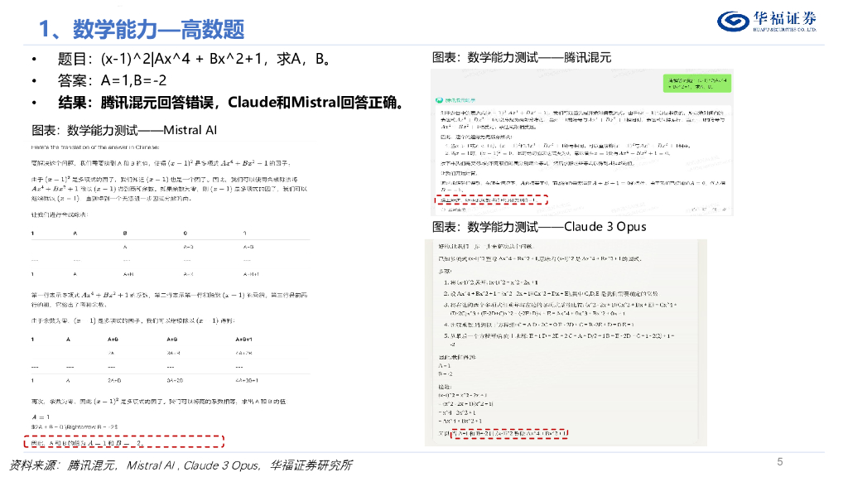Image resolution: width=848 pixels, height=477 pixels.
Task: Click the A=1 line in Claude's answer
Action: tap(445, 365)
